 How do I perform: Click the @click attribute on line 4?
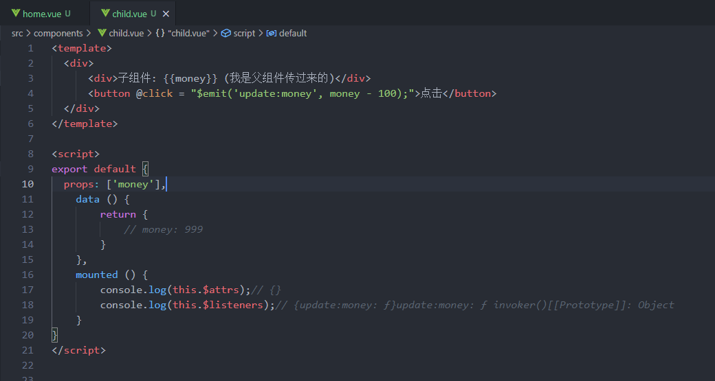click(154, 93)
